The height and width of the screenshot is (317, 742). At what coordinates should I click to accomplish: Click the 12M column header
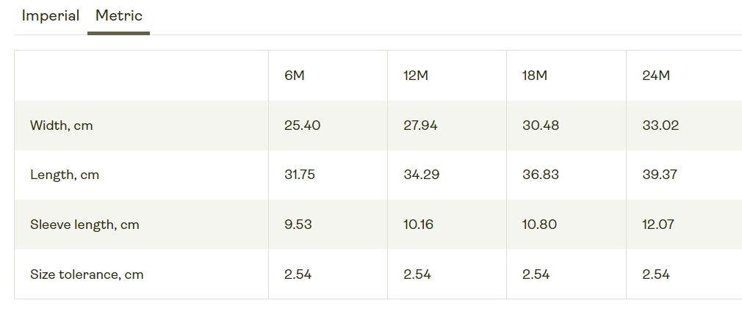[x=416, y=76]
